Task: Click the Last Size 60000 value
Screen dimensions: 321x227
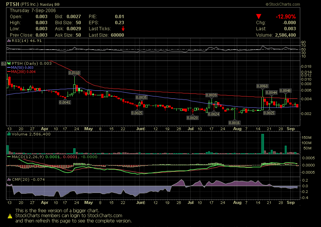Action: [x=117, y=35]
